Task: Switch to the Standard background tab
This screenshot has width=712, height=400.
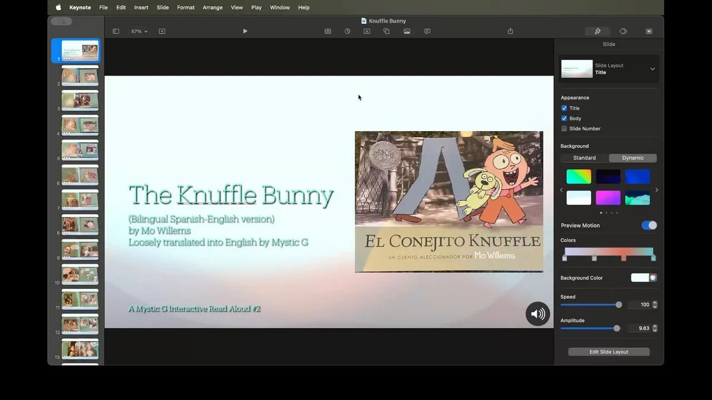Action: click(x=584, y=158)
